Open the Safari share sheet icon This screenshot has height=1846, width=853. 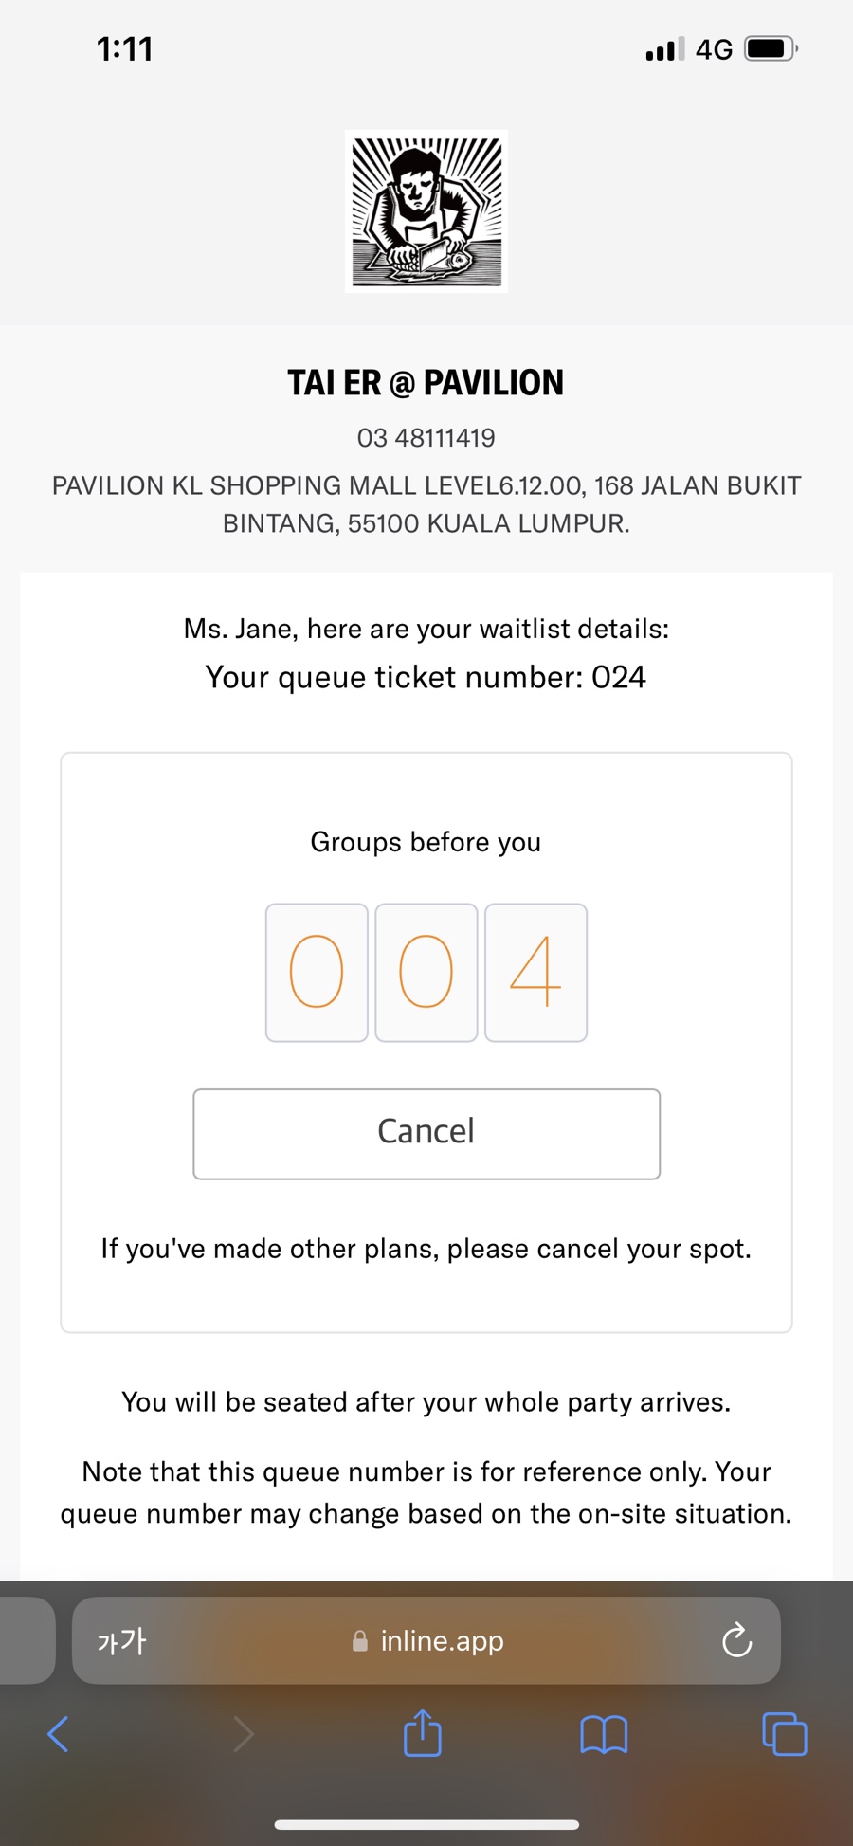point(423,1732)
